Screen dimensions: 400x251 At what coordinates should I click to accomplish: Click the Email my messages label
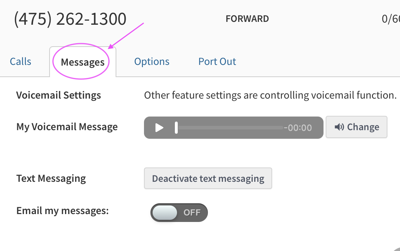click(62, 211)
